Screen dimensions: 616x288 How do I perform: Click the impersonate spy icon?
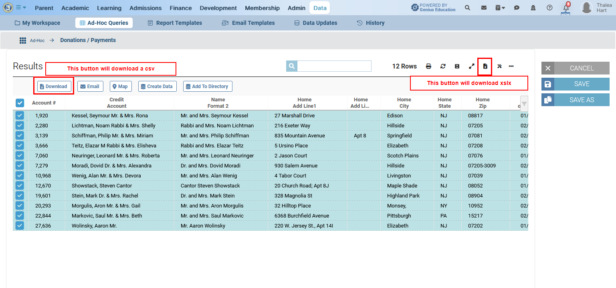[533, 8]
